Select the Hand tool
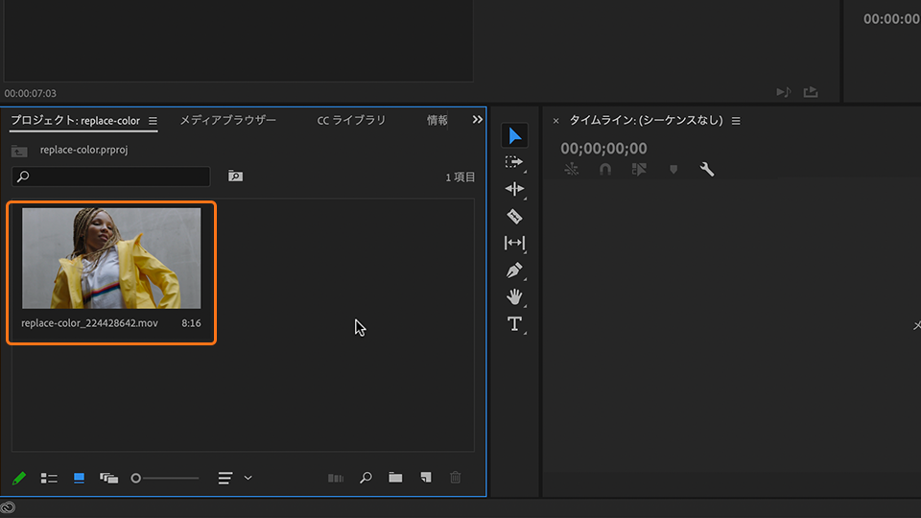 (x=514, y=296)
